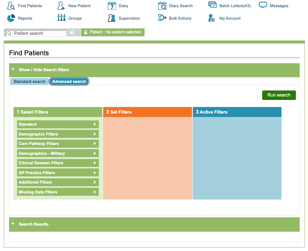Image resolution: width=308 pixels, height=251 pixels.
Task: Open My Account user settings icon
Action: 212,18
